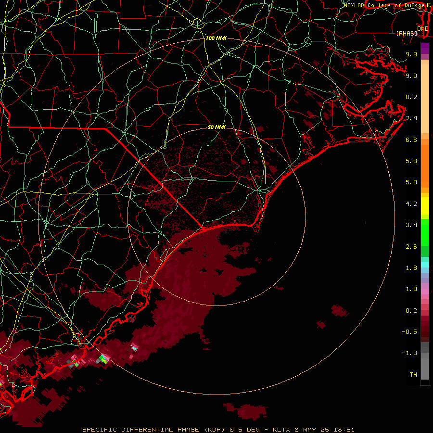Click the "[PHAS]" units label above the colorbar
433x433 pixels.
tap(407, 33)
